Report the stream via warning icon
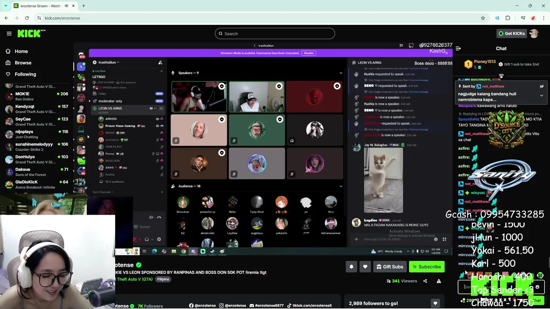Screen dimensions: 550x309 439,281
